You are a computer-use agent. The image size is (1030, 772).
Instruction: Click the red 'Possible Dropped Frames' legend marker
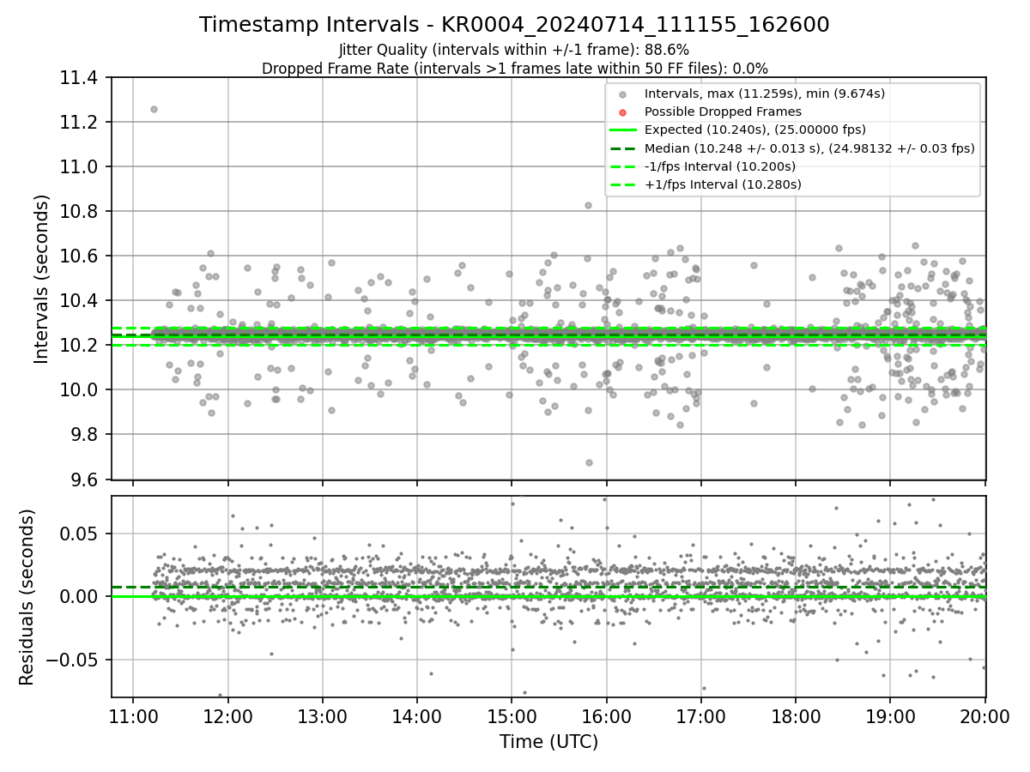coord(623,112)
